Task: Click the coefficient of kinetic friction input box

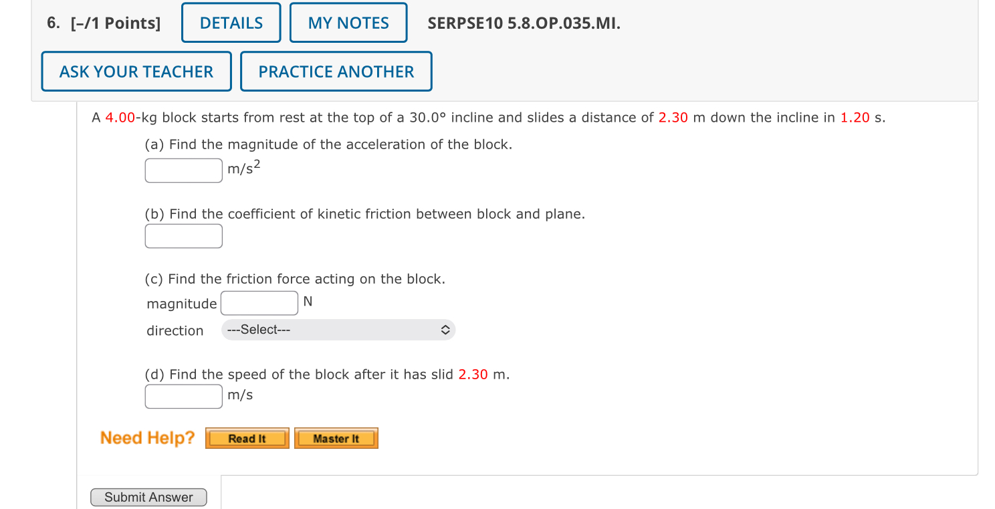Action: 183,236
